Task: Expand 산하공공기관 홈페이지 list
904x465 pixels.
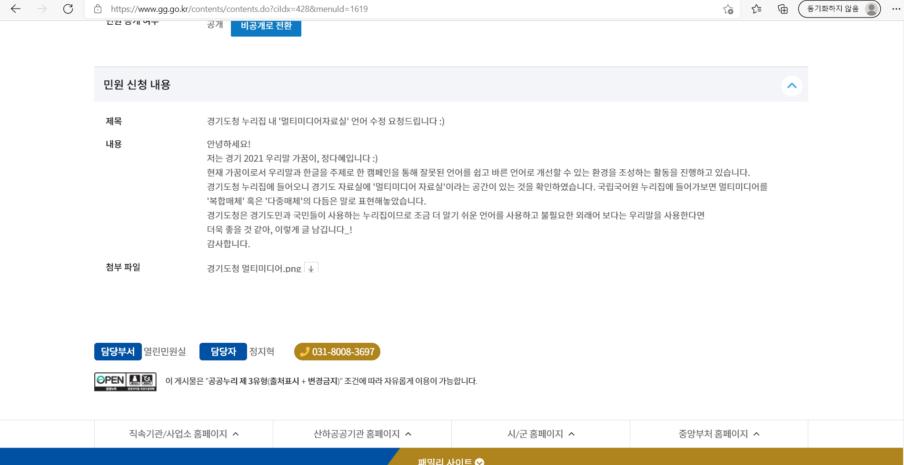Action: tap(362, 434)
